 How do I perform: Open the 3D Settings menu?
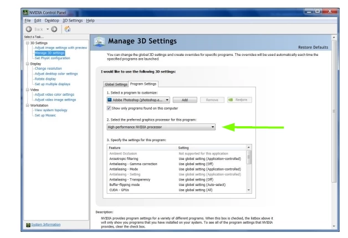(73, 20)
